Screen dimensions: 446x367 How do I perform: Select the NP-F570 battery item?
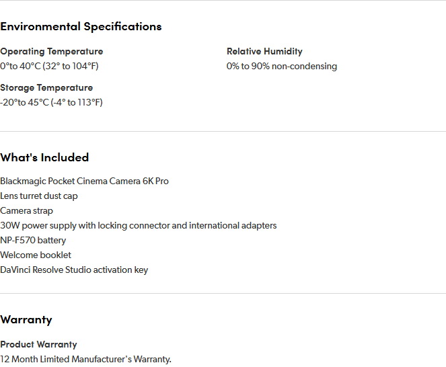coord(33,240)
